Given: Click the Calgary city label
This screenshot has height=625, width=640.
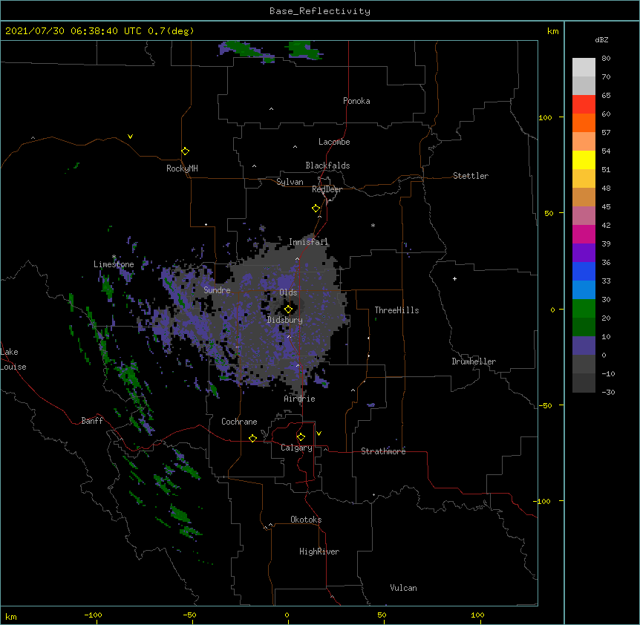Looking at the screenshot, I should [296, 448].
